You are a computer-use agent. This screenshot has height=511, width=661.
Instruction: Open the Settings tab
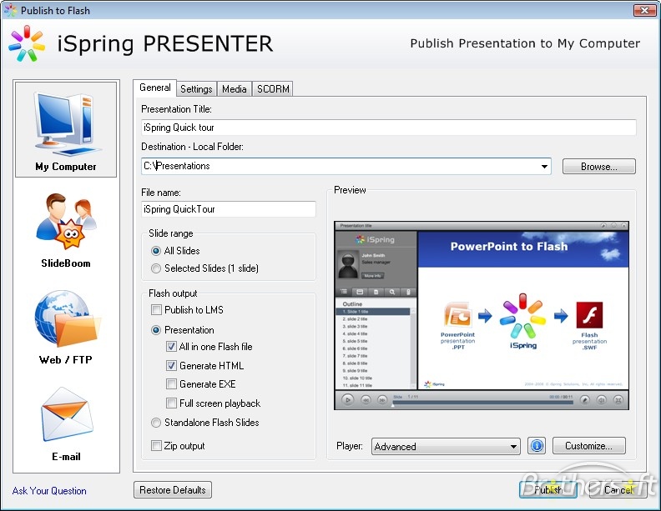(196, 89)
